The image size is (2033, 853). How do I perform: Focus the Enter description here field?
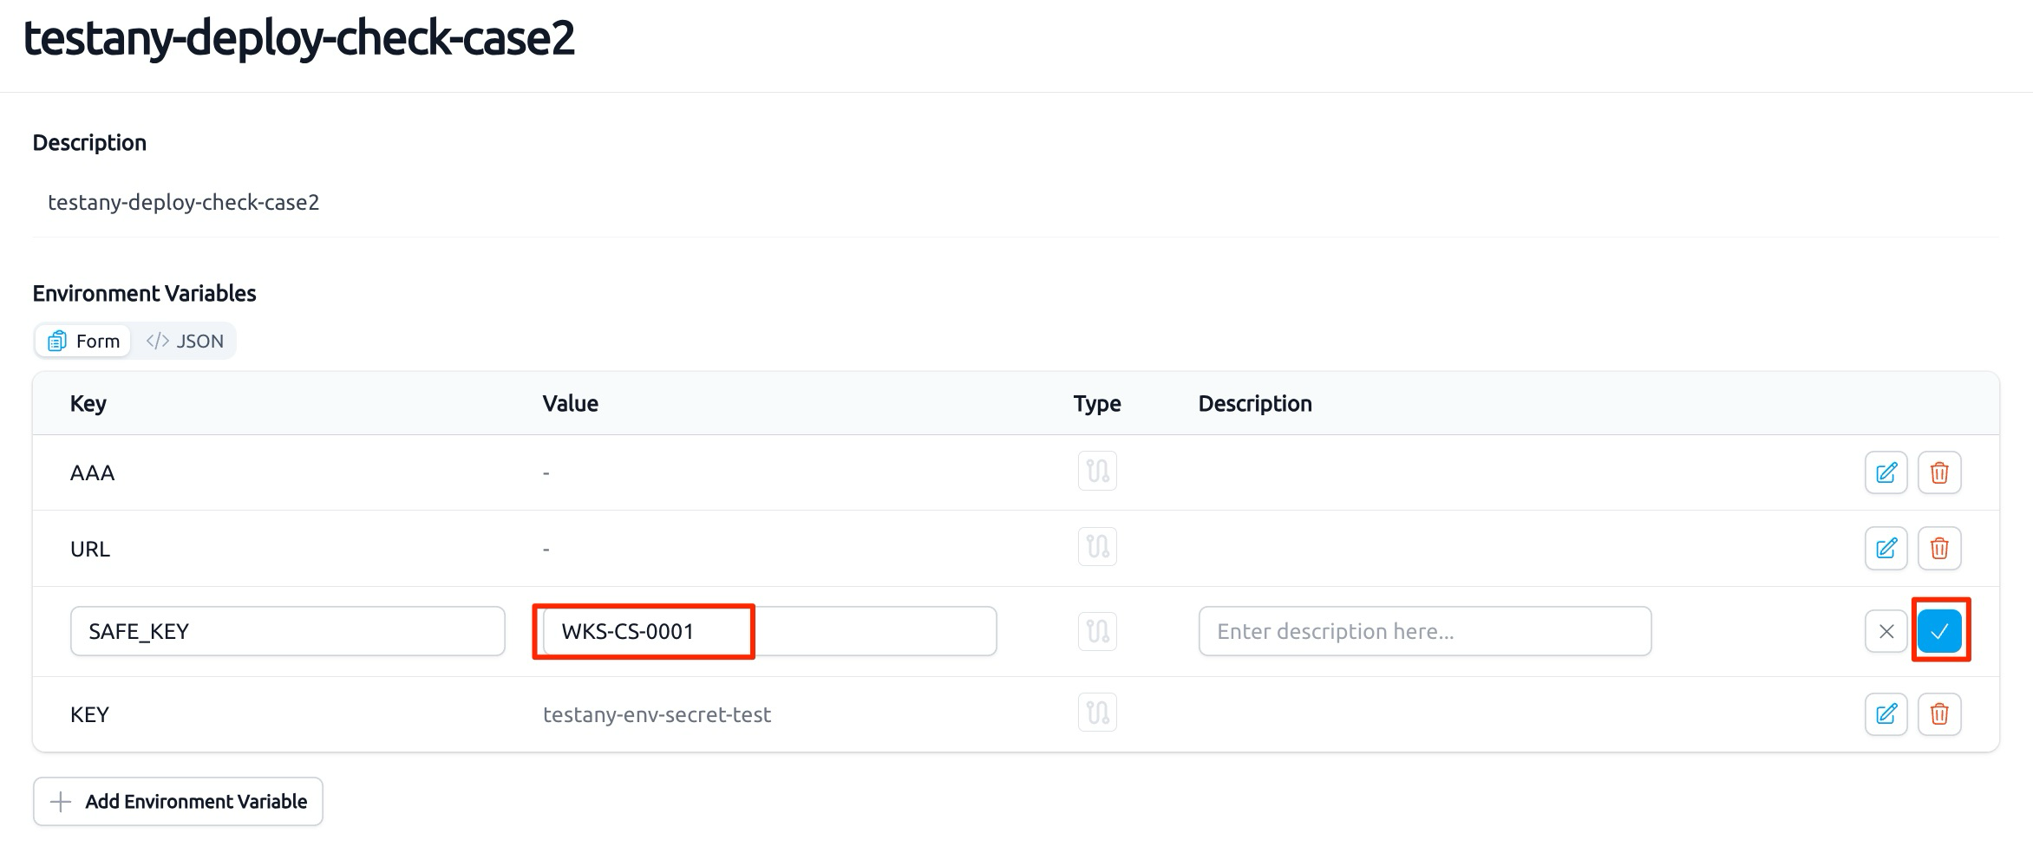pyautogui.click(x=1425, y=631)
